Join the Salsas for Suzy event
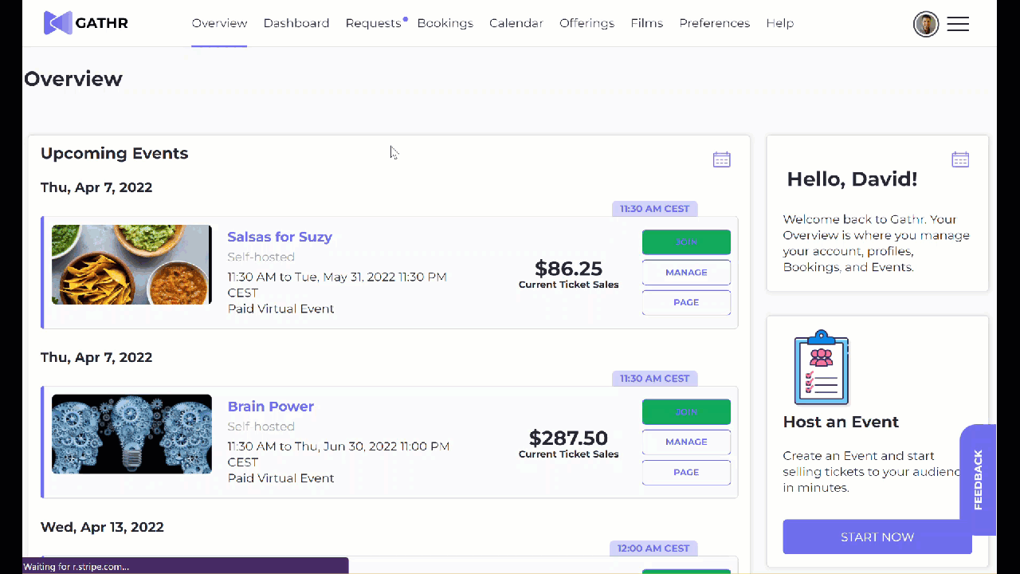The height and width of the screenshot is (574, 1020). (686, 242)
